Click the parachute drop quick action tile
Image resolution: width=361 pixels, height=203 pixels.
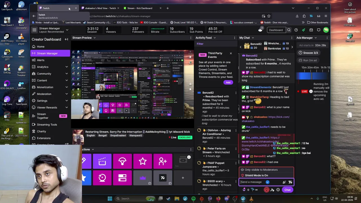tap(122, 161)
